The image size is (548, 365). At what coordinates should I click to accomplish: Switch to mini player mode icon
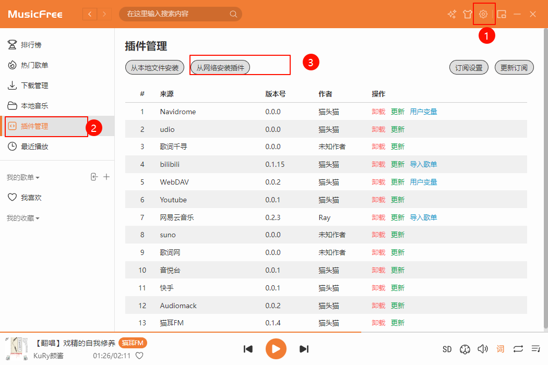click(502, 14)
